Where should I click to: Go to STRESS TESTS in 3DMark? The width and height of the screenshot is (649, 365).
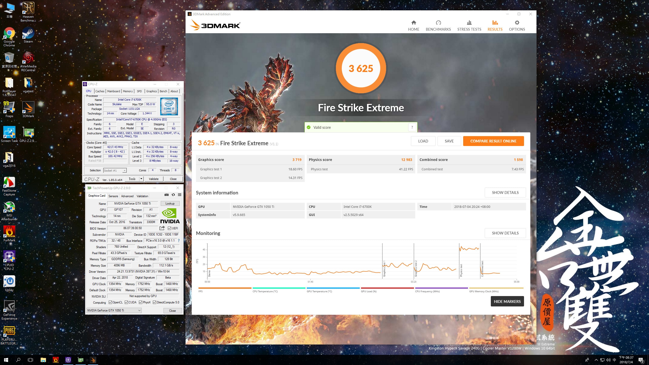click(x=469, y=26)
